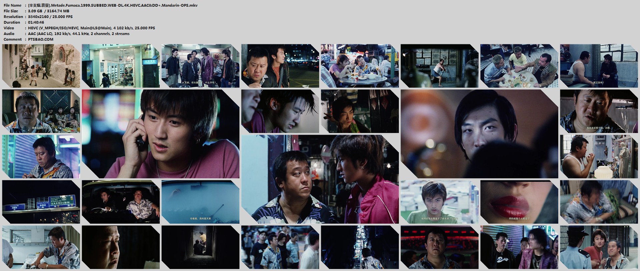Click the "Comment" label

tap(12, 39)
